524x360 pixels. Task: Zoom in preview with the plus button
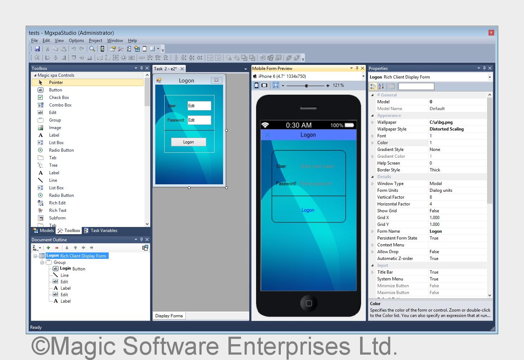coord(328,86)
